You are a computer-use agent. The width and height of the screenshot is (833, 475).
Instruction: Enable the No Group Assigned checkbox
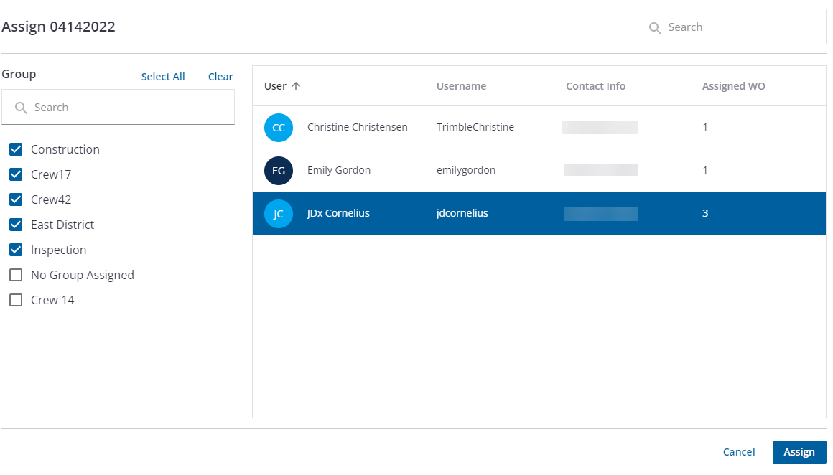(x=16, y=275)
